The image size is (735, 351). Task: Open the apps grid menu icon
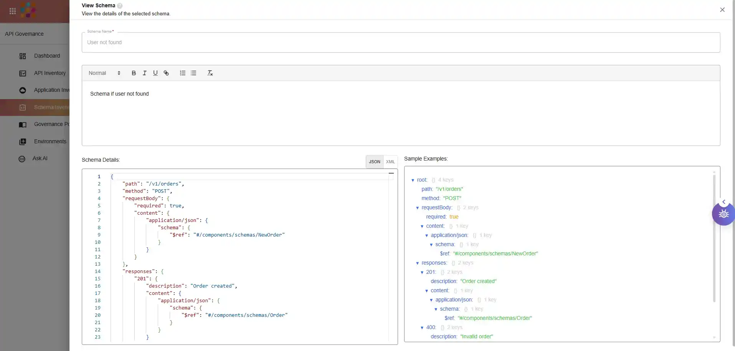13,11
